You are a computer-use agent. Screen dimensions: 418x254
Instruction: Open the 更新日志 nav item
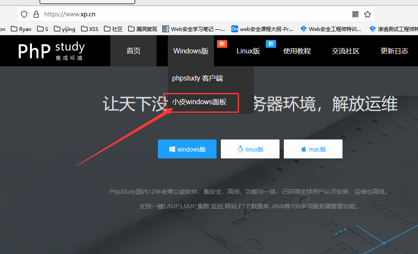pyautogui.click(x=395, y=51)
